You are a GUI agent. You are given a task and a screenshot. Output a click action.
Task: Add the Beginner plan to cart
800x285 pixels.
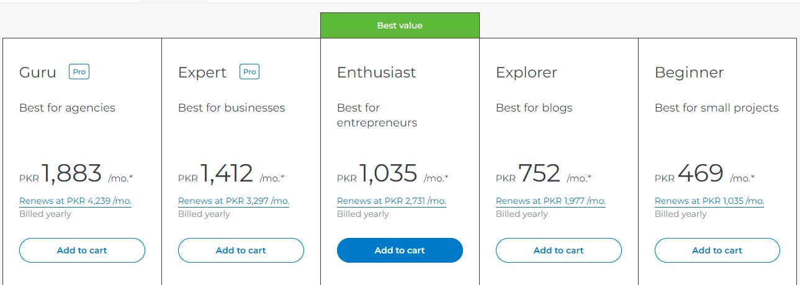(717, 250)
